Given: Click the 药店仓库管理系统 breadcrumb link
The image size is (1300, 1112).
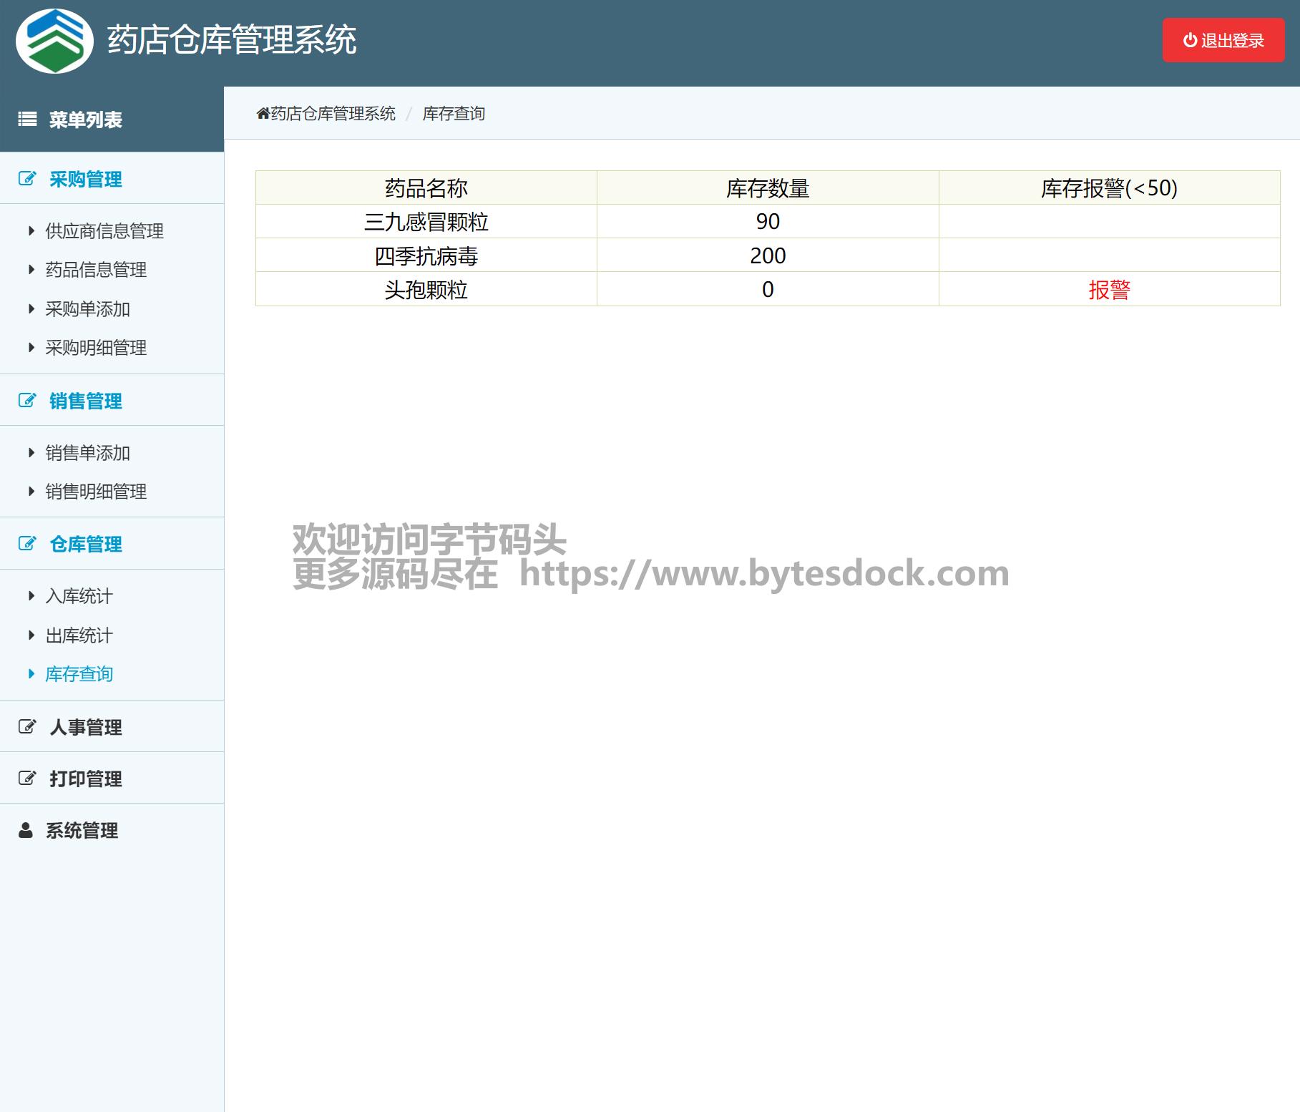Looking at the screenshot, I should [333, 114].
